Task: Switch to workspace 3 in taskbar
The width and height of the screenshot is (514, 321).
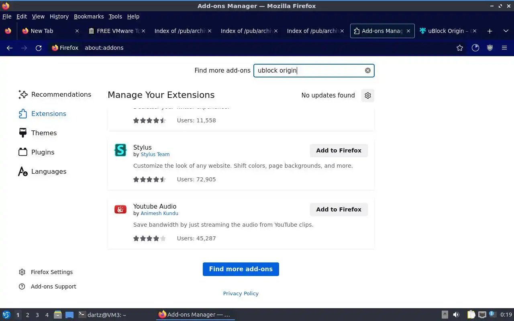Action: [37, 315]
